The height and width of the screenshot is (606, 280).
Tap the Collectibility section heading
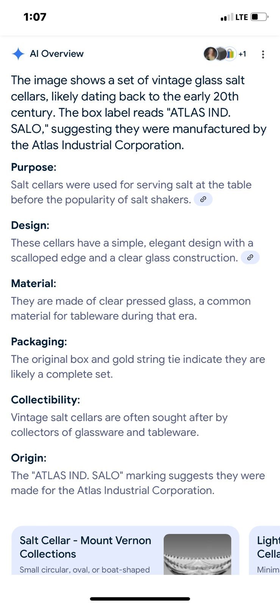(x=45, y=400)
